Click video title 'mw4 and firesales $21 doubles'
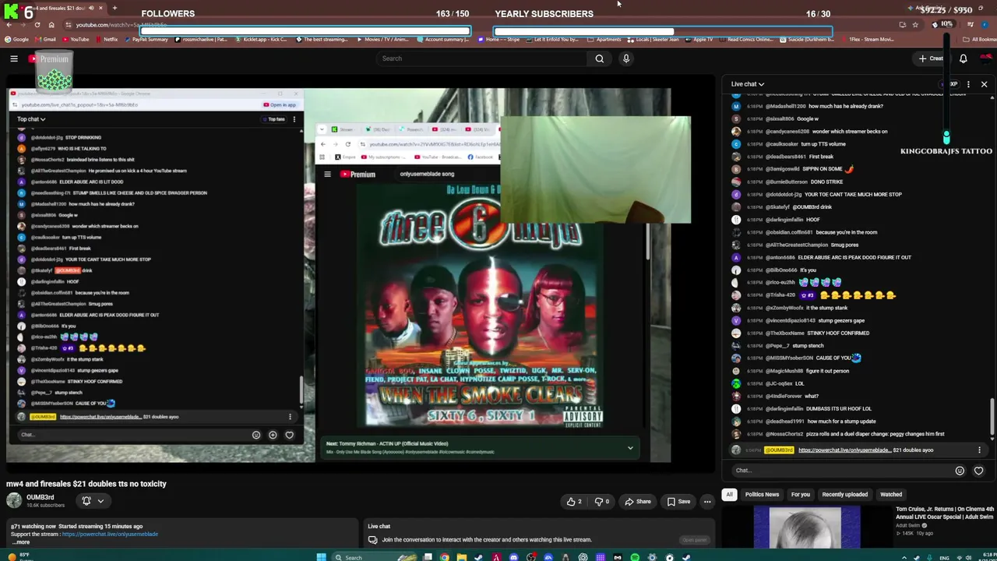This screenshot has width=997, height=561. (86, 484)
